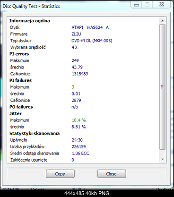Click Jitter average value 8.61 %
The height and width of the screenshot is (197, 174).
78,127
